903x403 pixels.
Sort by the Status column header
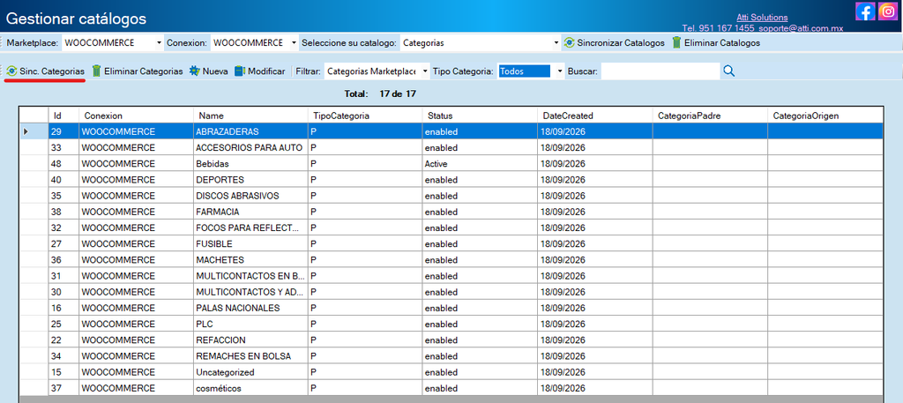pyautogui.click(x=480, y=116)
